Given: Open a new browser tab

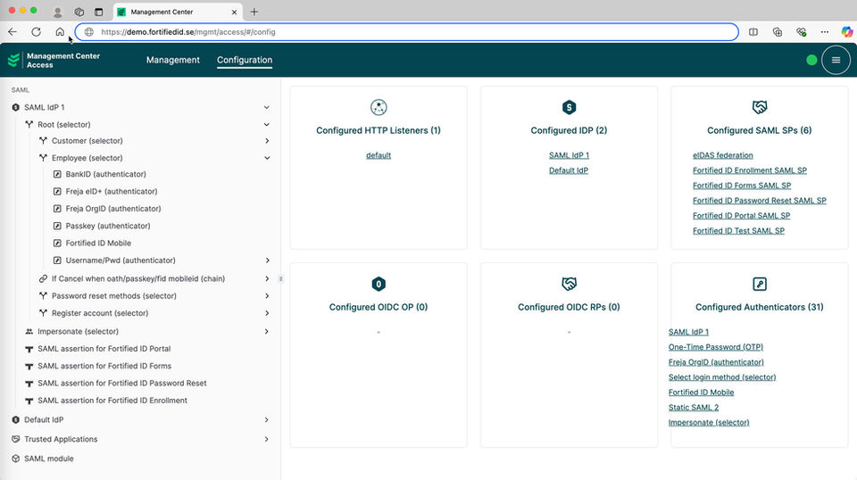Looking at the screenshot, I should tap(254, 12).
